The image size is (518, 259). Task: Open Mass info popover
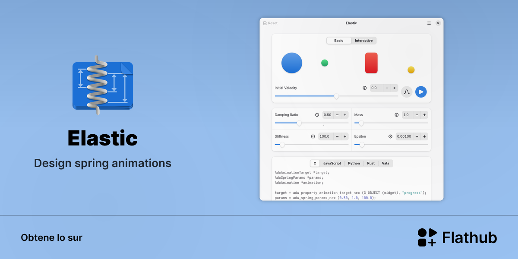pos(397,115)
